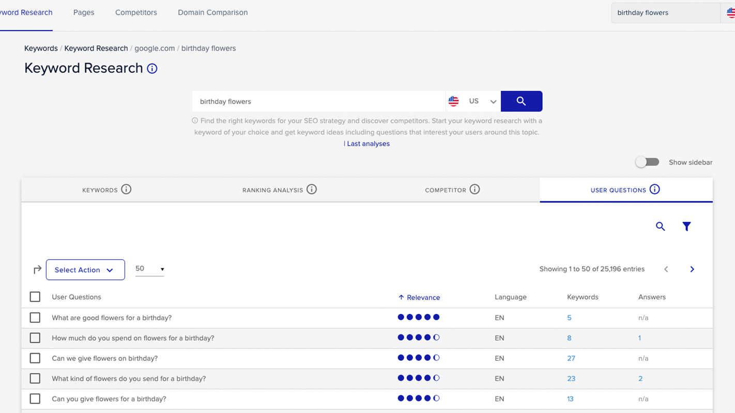Sort by the Relevance column header
This screenshot has width=735, height=413.
pos(423,297)
